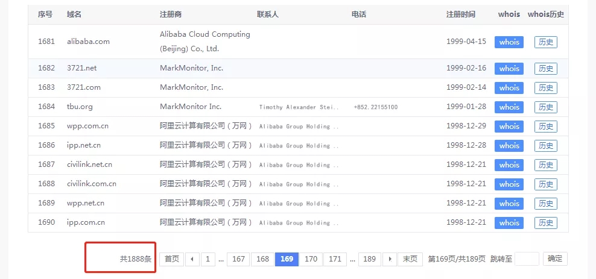Screen dimensions: 596x279
Task: Go to page 189
Action: (369, 259)
